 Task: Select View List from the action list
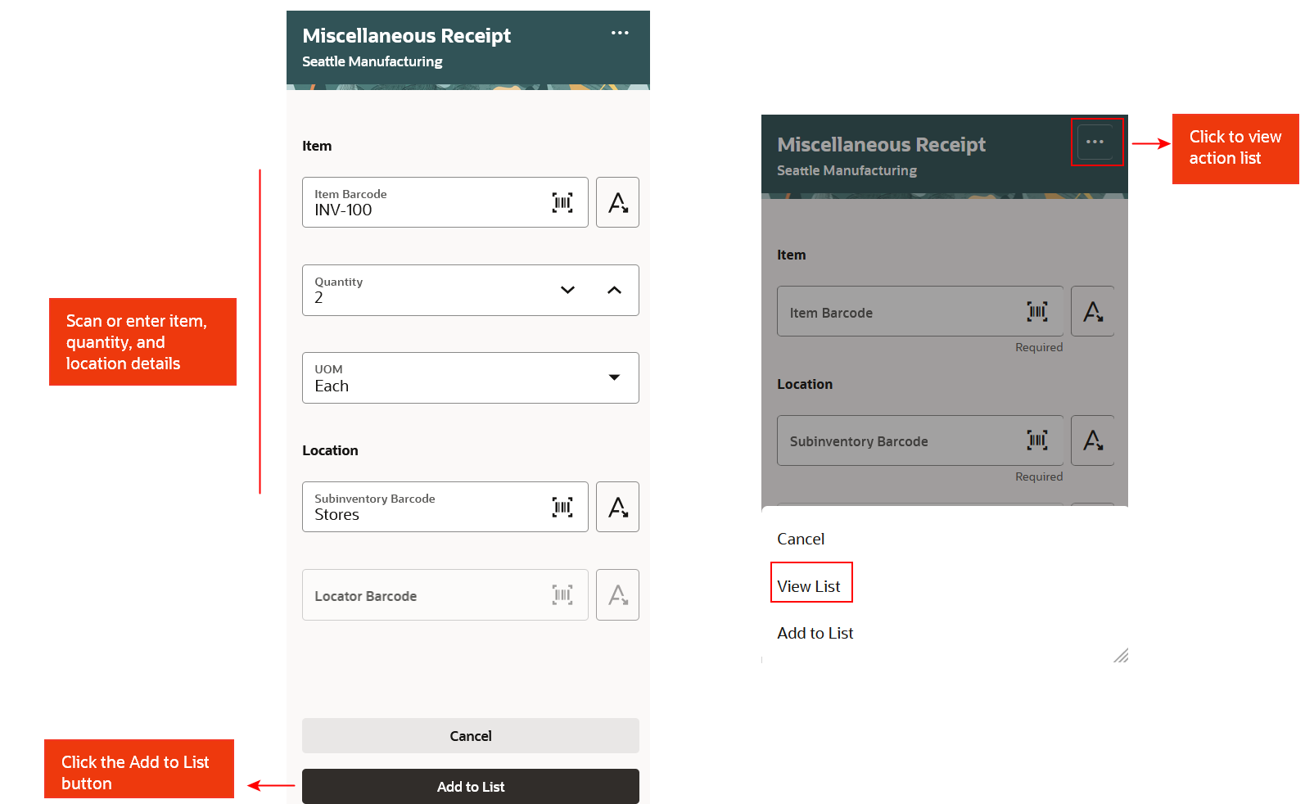809,586
